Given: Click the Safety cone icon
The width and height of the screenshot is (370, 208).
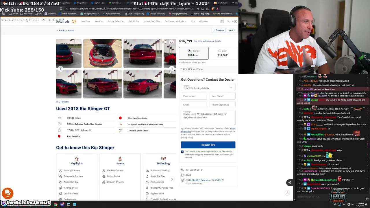Looking at the screenshot, I should [120, 158].
